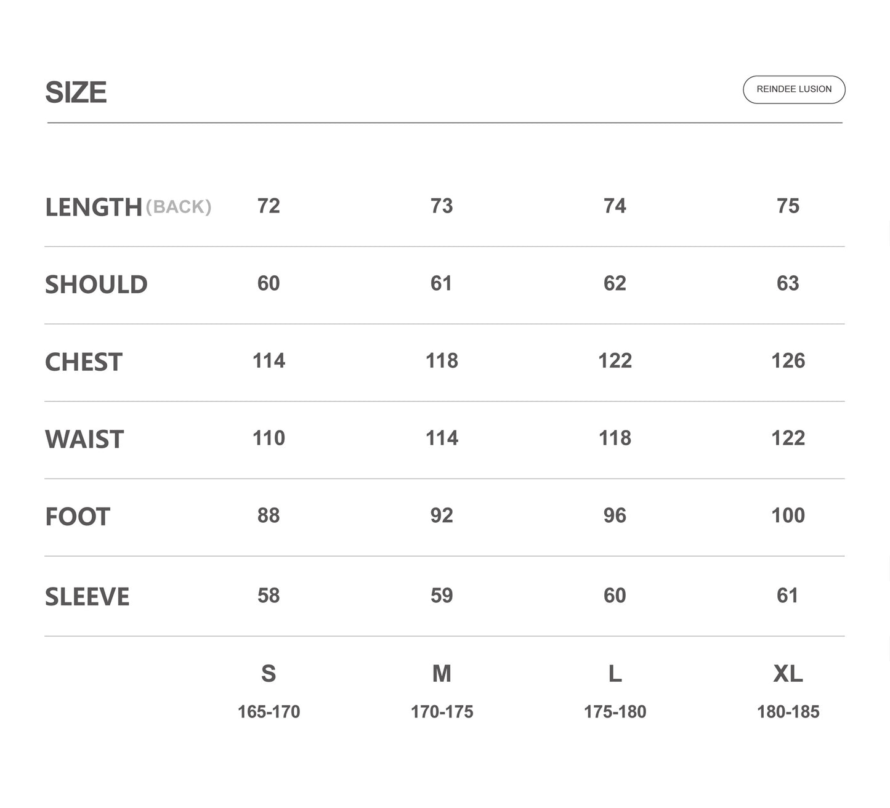Screen dimensions: 890x808
Task: Click the 175-180 height range
Action: [615, 712]
